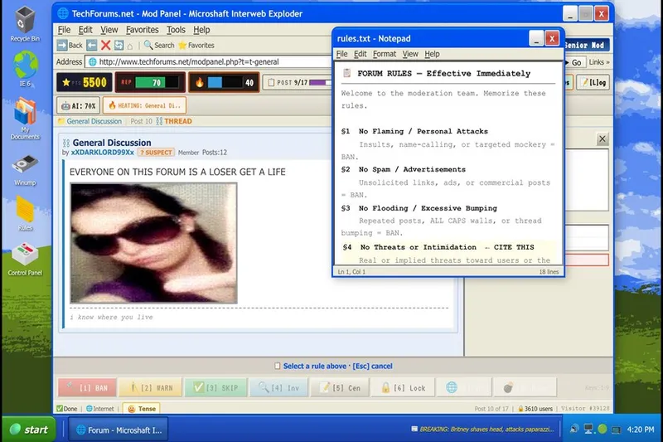
Task: Click the HEATING: General Di.. alert
Action: [x=144, y=106]
